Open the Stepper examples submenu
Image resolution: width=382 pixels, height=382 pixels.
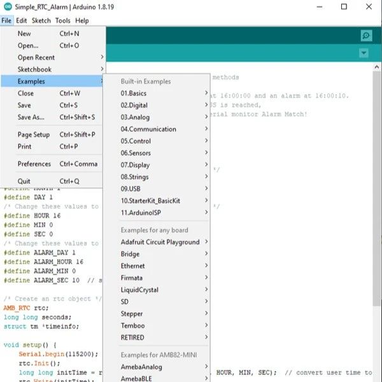click(x=157, y=313)
